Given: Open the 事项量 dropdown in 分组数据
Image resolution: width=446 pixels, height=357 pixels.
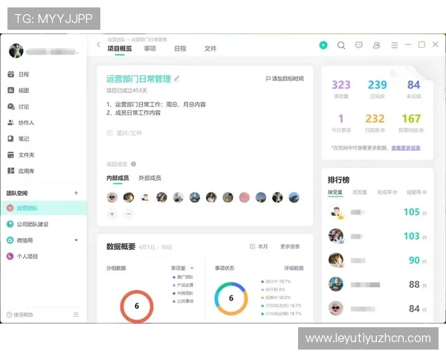Looking at the screenshot, I should pos(182,268).
